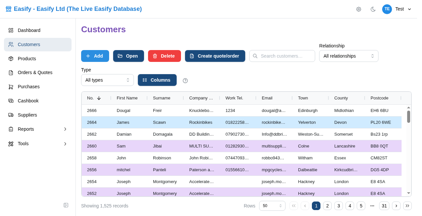Sort by Surname column header
The height and width of the screenshot is (216, 422).
pos(162,98)
